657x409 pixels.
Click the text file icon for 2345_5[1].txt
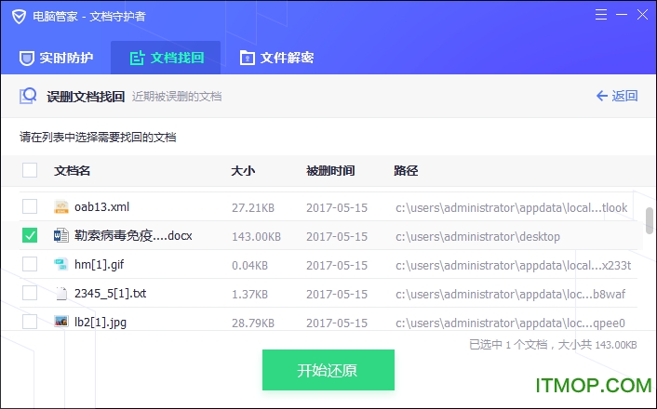coord(61,294)
